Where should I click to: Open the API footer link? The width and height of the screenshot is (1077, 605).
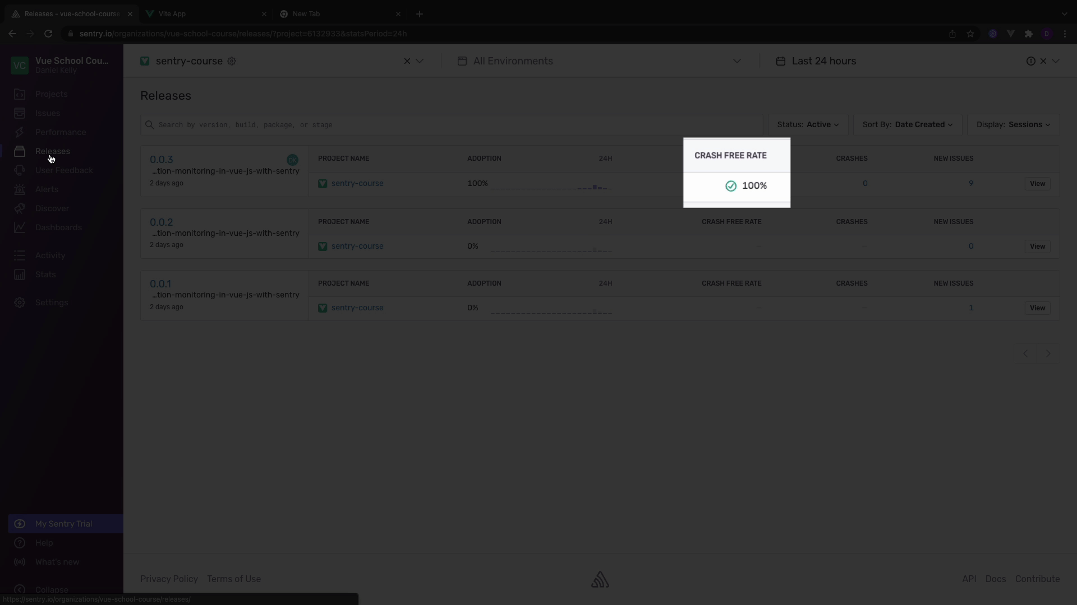click(x=969, y=579)
